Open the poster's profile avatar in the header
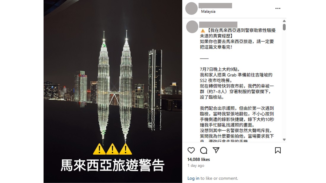Viewport: 326px width, 183px height. click(x=191, y=9)
